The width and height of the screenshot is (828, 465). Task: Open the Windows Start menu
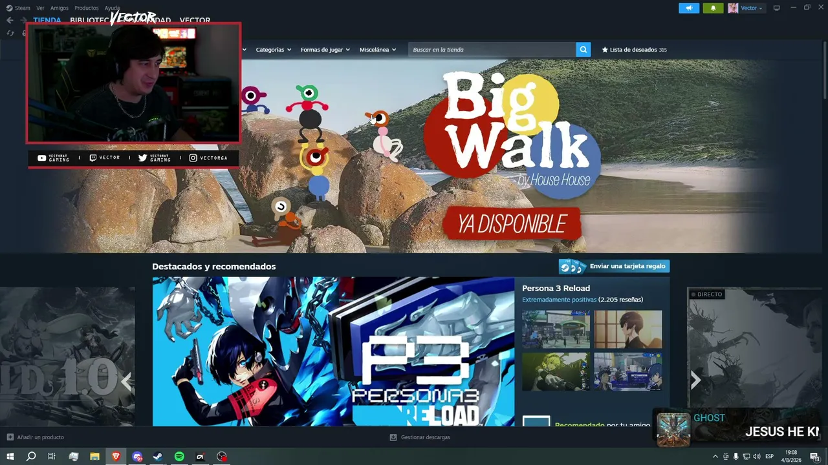10,457
